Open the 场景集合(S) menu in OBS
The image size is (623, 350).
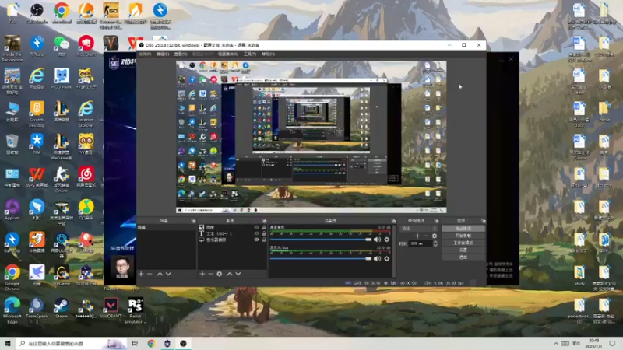pos(228,54)
